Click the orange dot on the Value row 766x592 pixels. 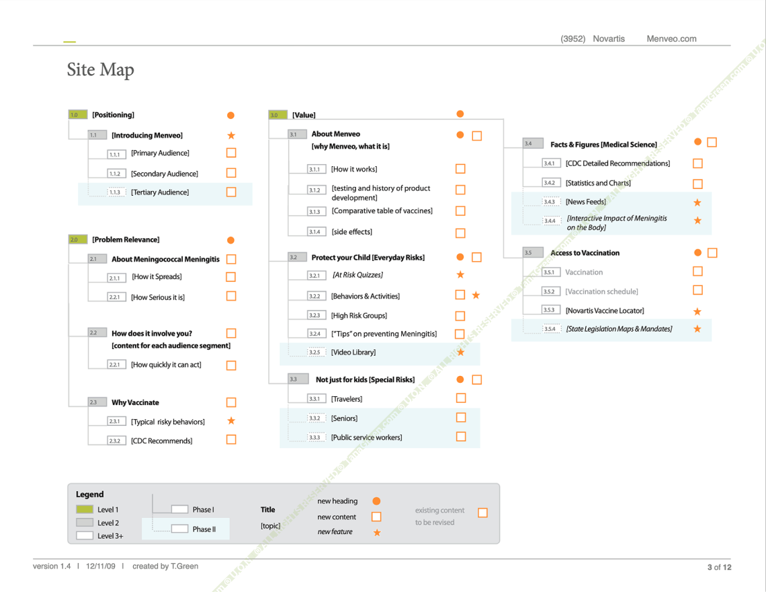(x=460, y=114)
